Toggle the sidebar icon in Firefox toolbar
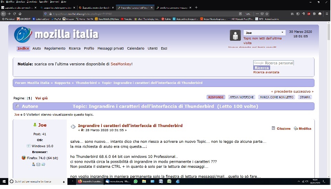The image size is (331, 189). pyautogui.click(x=298, y=14)
